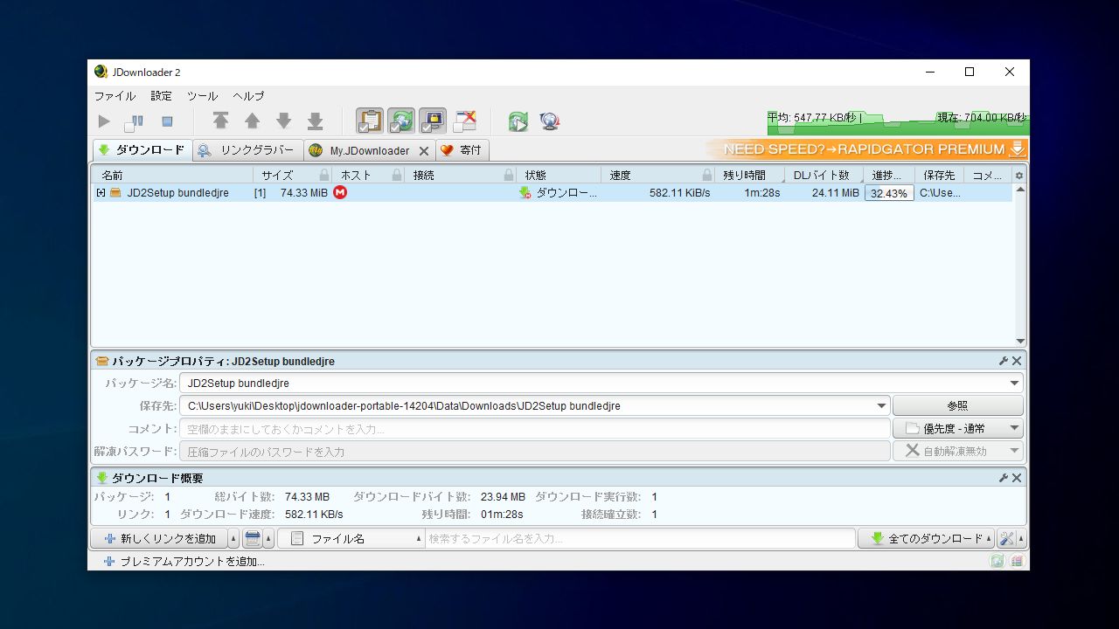Toggle lock on the 接続 column

pyautogui.click(x=507, y=176)
